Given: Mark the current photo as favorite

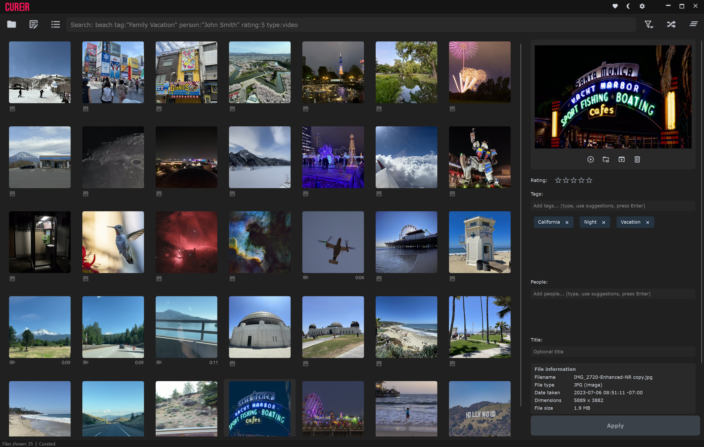Looking at the screenshot, I should [x=615, y=6].
